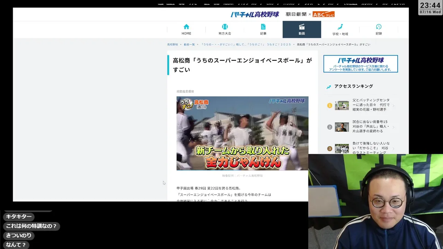Open the 地方大会 navigation tab
The width and height of the screenshot is (443, 249).
pyautogui.click(x=225, y=29)
